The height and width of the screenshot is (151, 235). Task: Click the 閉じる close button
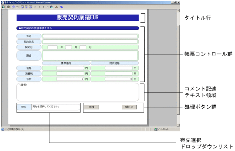tap(129, 107)
